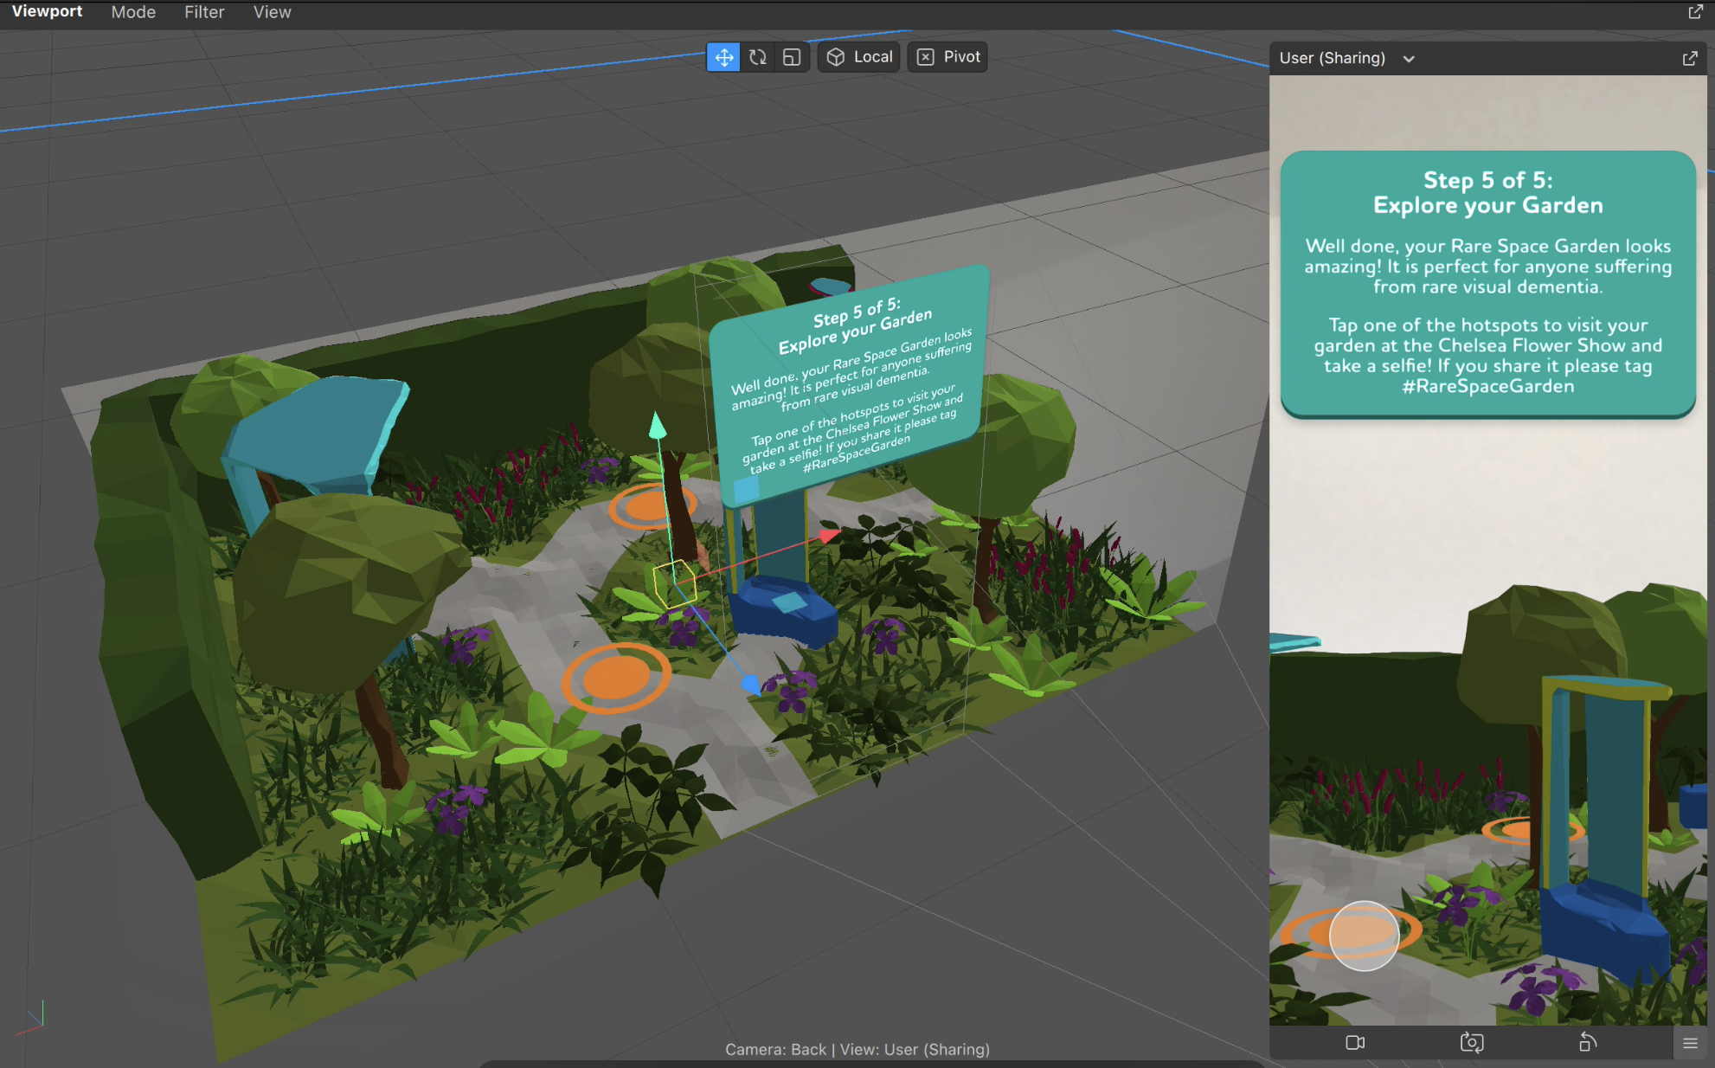Click the Camera: Back status text

[775, 1049]
